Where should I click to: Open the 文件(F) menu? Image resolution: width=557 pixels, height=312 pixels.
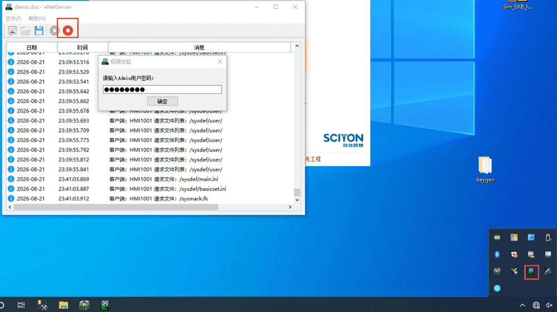13,18
